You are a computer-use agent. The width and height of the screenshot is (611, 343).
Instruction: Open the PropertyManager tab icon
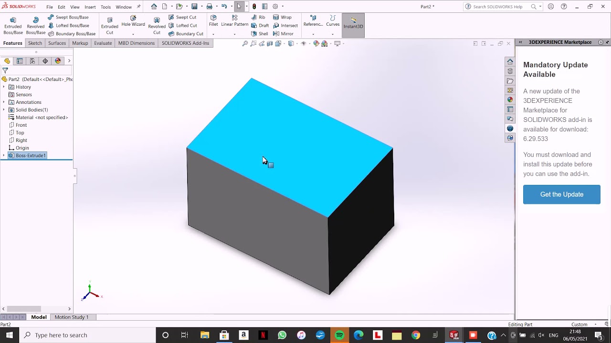[20, 61]
